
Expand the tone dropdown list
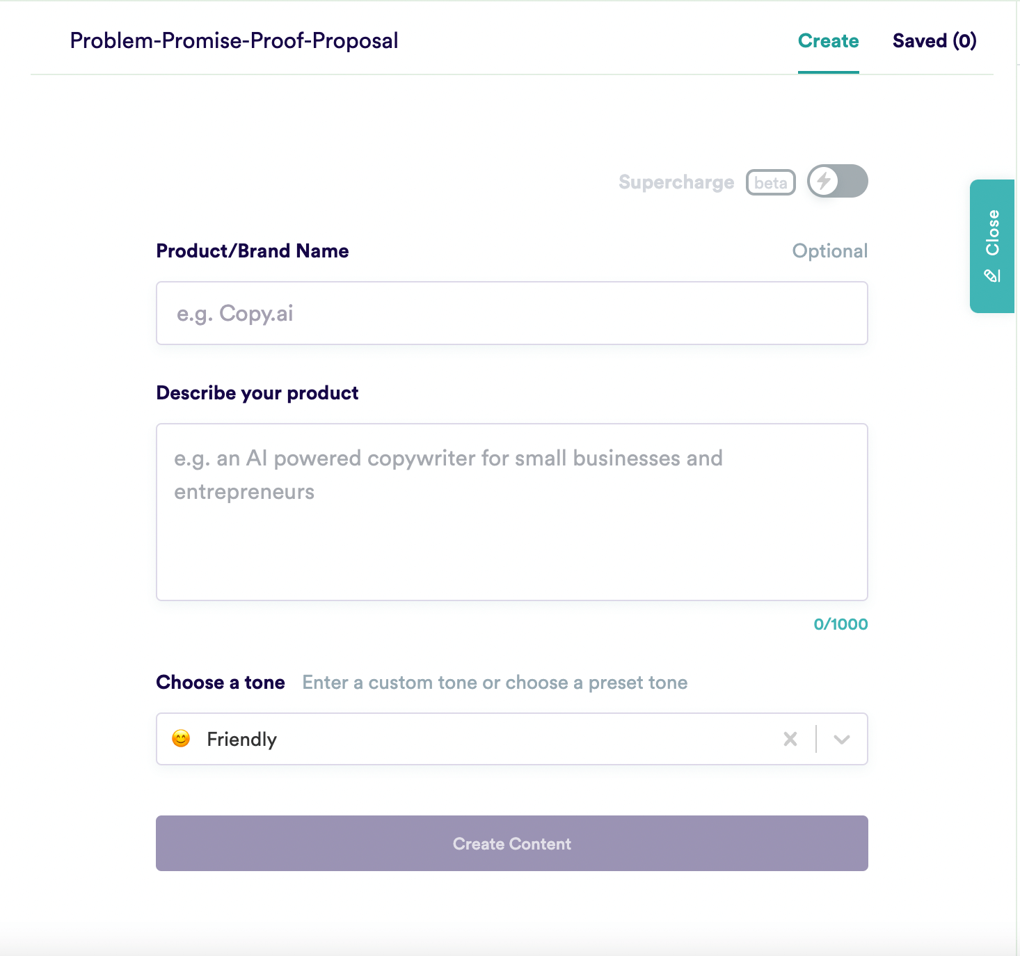[842, 739]
